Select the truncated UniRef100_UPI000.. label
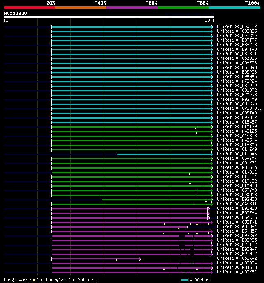 [x=239, y=109]
